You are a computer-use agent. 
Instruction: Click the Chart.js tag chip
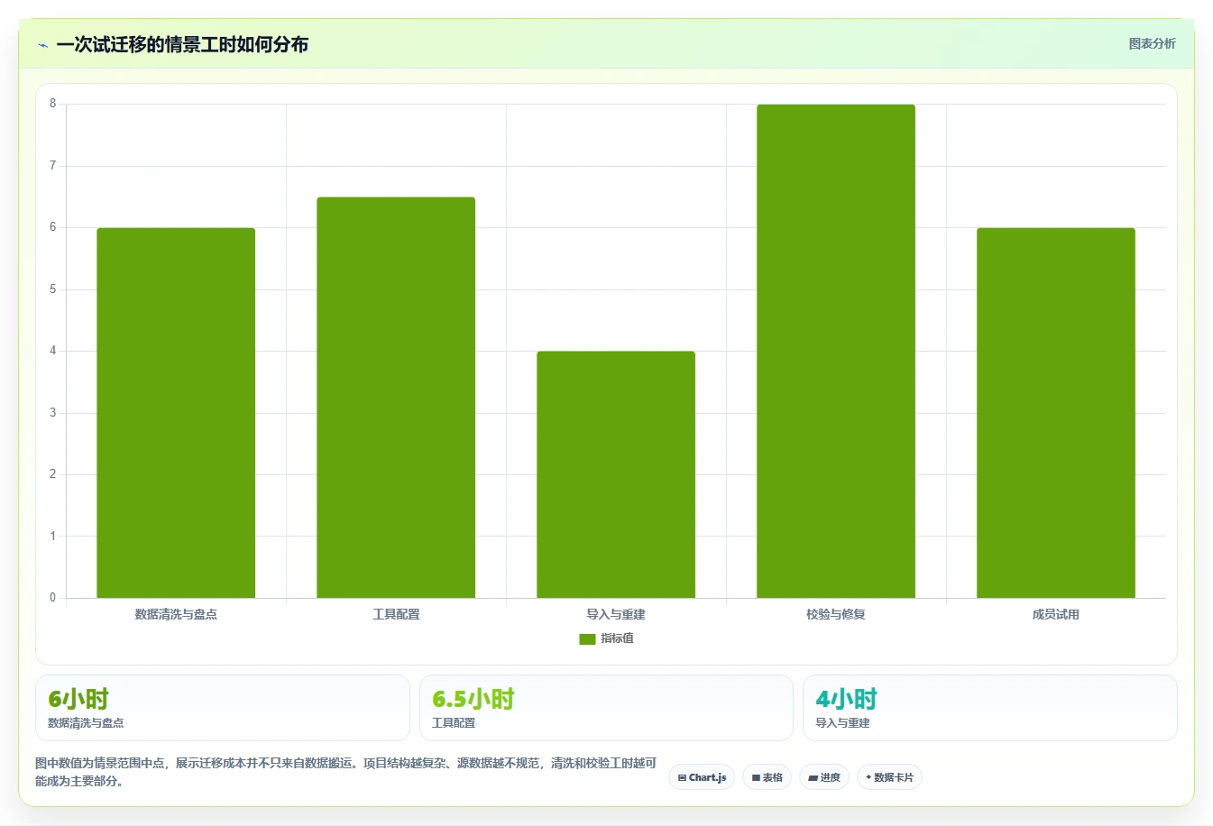click(702, 777)
